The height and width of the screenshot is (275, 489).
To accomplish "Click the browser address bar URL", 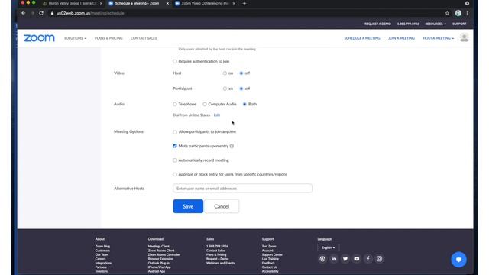I will [x=90, y=13].
